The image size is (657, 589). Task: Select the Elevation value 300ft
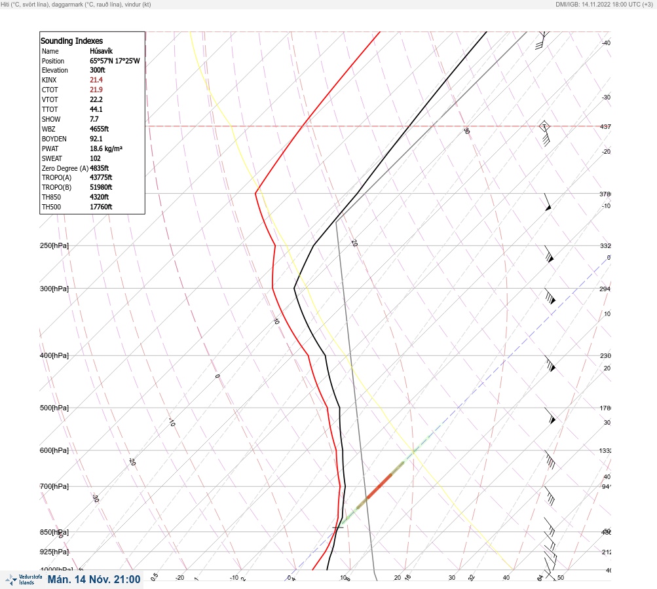point(97,70)
